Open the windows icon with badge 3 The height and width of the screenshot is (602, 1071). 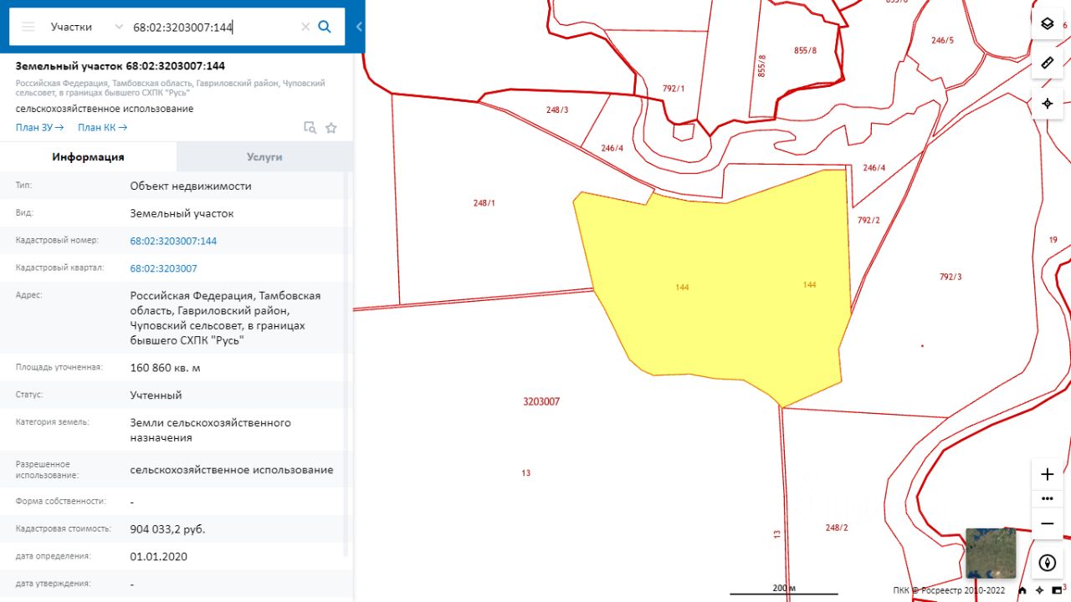point(1058,589)
